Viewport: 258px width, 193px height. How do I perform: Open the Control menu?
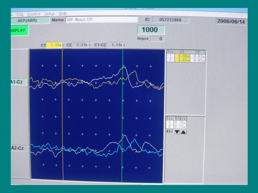pos(34,14)
